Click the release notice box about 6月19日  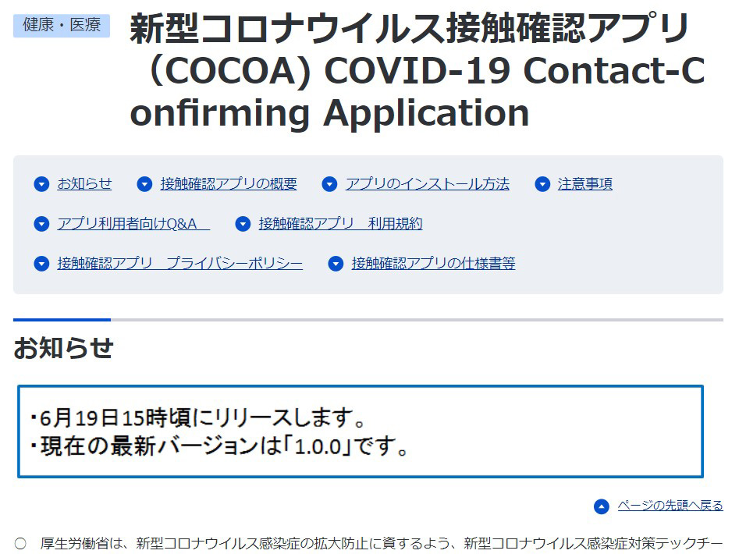point(360,431)
